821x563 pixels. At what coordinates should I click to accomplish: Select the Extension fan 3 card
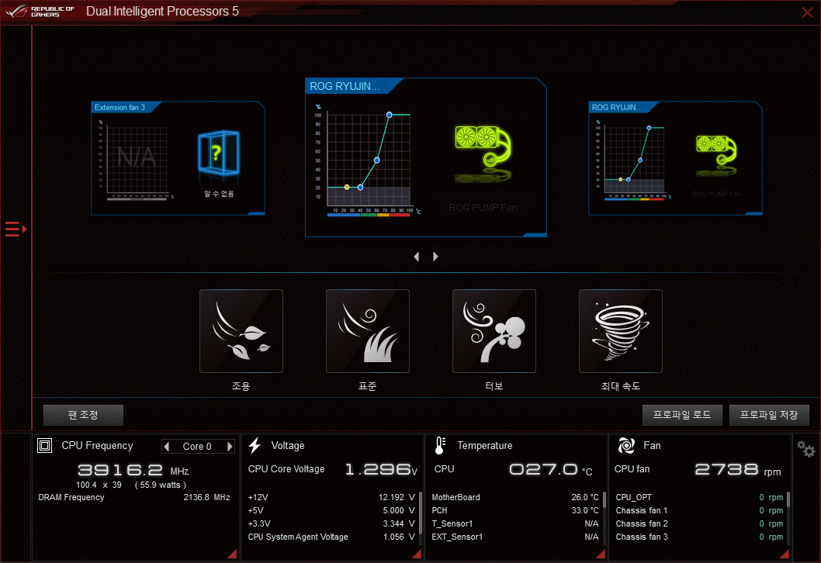pos(178,158)
